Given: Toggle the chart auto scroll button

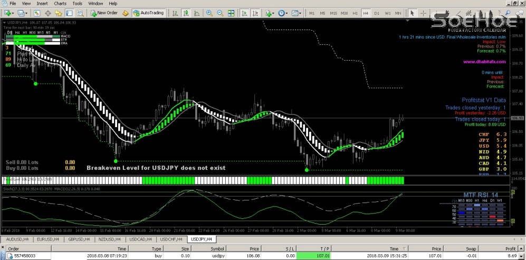Looking at the screenshot, I should (243, 13).
